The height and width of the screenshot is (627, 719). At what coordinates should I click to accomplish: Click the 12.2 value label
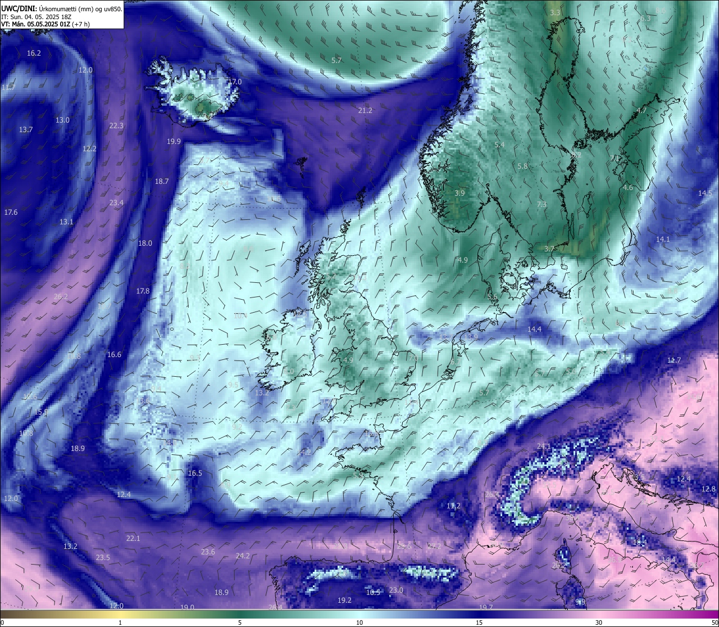tap(89, 149)
